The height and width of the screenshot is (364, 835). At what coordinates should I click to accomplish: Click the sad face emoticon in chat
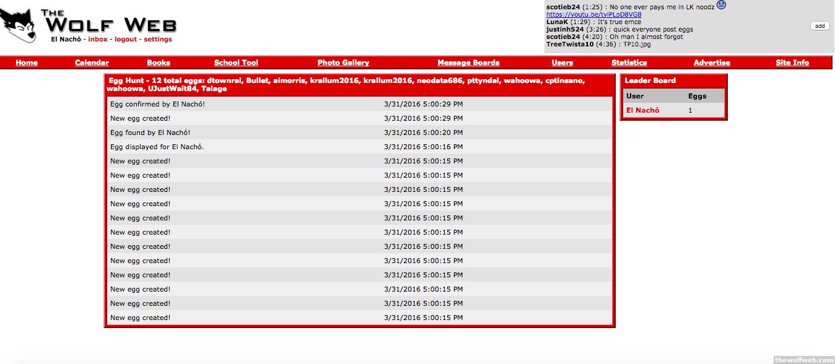[x=721, y=6]
